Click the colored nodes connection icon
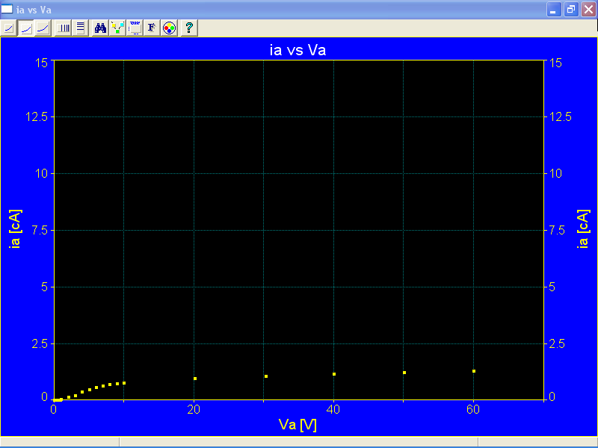The width and height of the screenshot is (598, 448). (x=117, y=28)
